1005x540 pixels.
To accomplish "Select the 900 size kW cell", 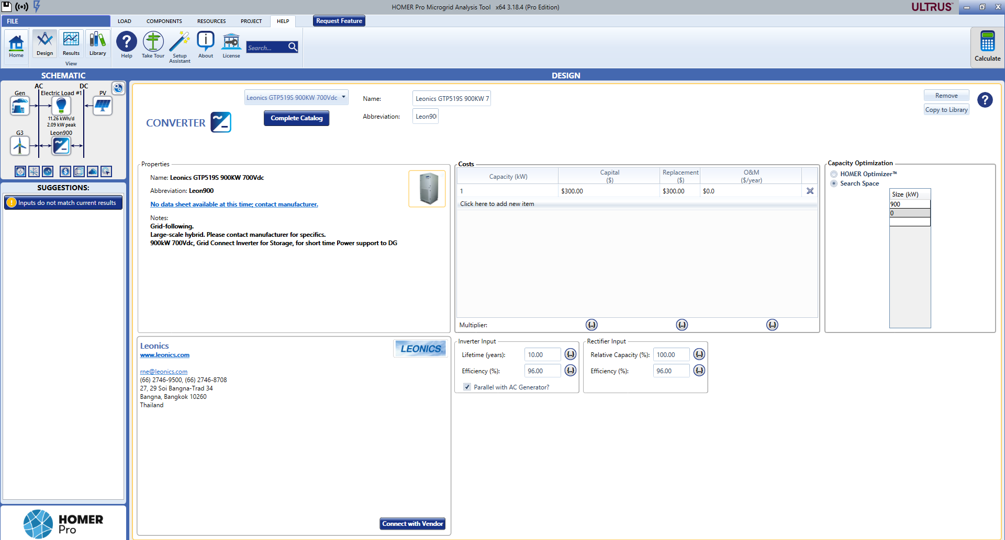I will [910, 204].
